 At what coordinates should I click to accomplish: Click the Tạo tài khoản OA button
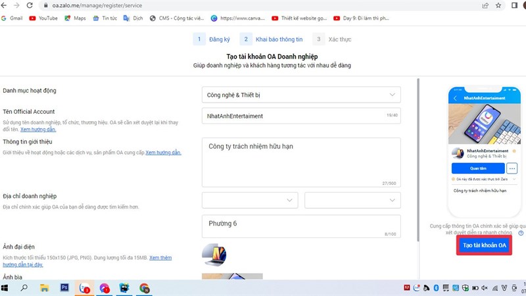click(x=484, y=245)
